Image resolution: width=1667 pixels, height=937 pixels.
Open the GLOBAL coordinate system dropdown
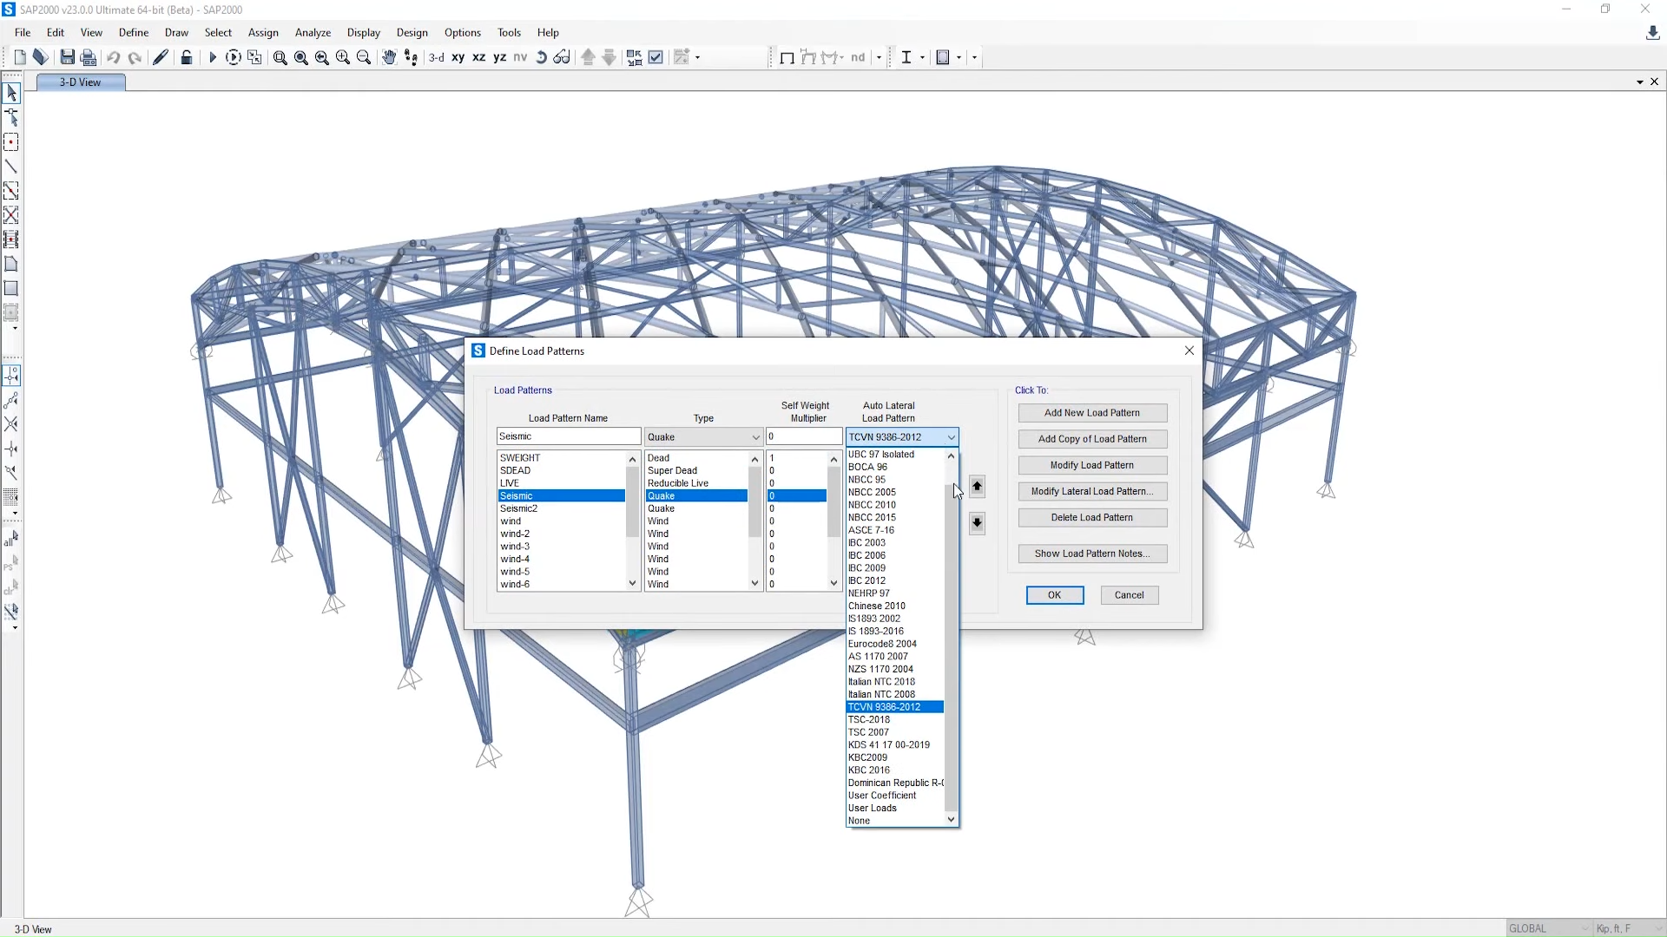tap(1549, 928)
